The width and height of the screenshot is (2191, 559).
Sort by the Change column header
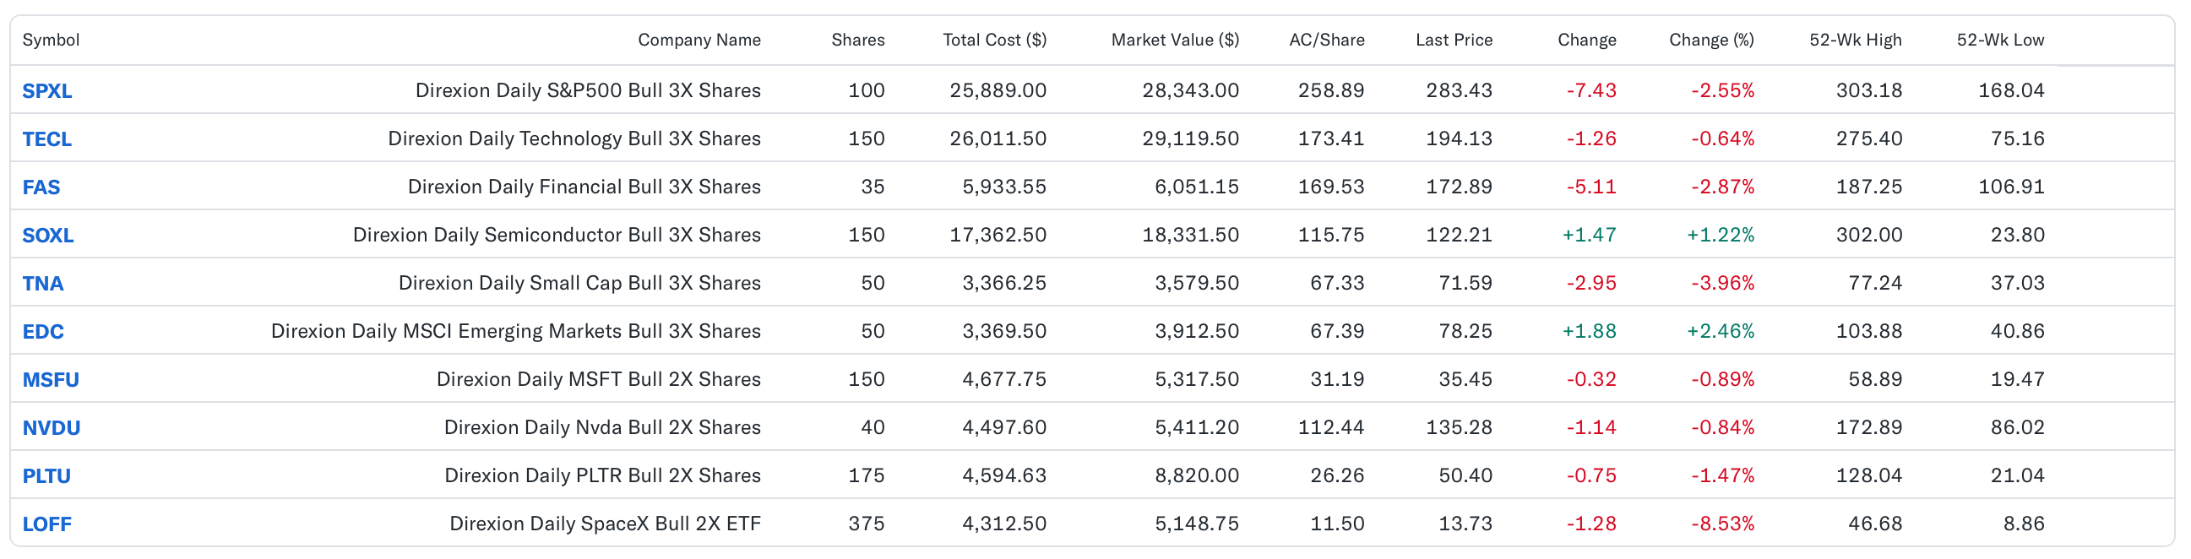1586,40
